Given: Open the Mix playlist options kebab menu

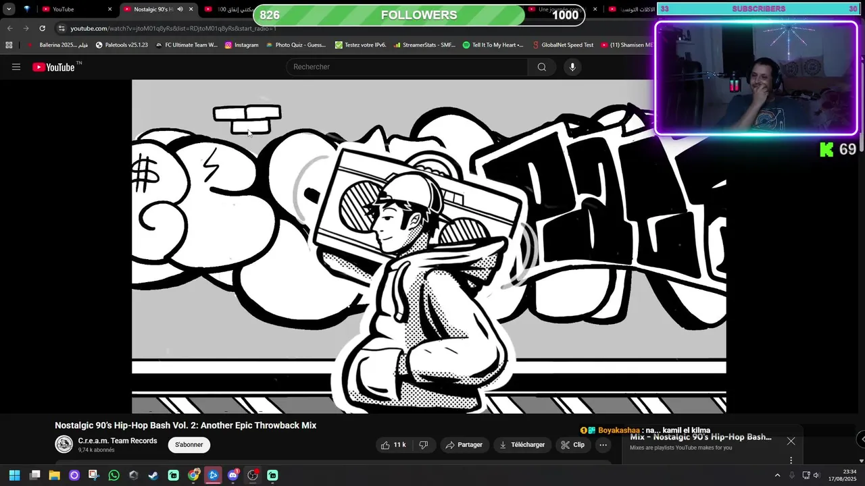Looking at the screenshot, I should (791, 460).
